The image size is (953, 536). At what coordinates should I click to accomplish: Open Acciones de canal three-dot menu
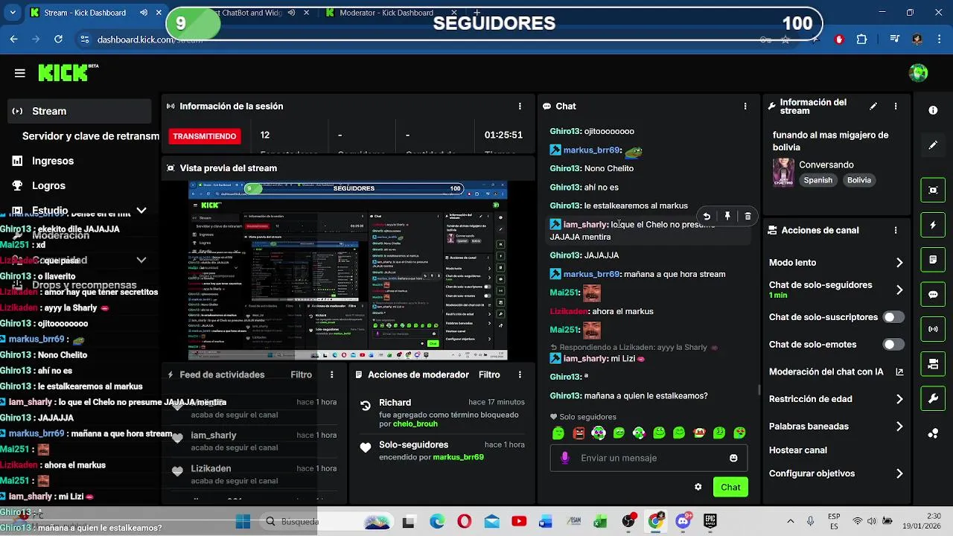(x=896, y=231)
